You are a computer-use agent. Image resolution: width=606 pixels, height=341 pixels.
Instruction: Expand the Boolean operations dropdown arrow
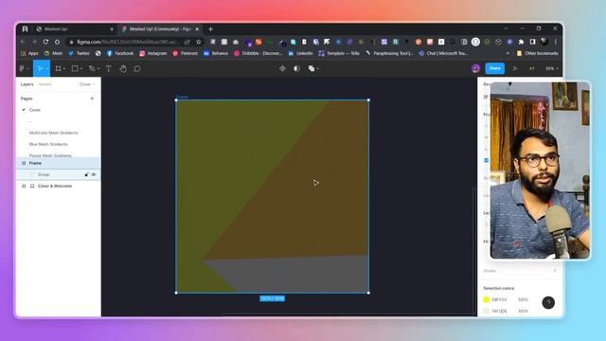tap(318, 69)
